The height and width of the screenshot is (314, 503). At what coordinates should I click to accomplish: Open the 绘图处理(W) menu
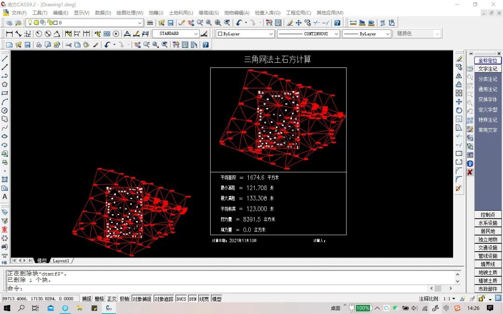(x=129, y=13)
